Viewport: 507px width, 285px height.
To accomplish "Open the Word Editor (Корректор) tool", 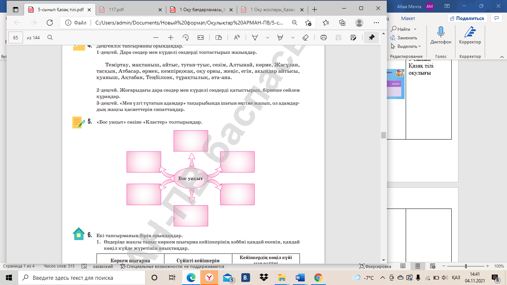I will 470,35.
